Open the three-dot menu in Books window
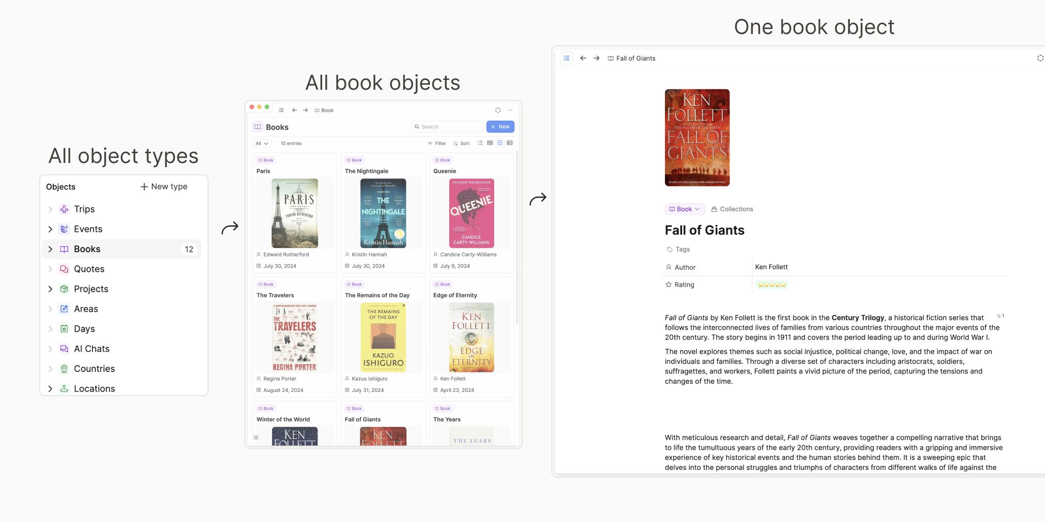Viewport: 1045px width, 522px height. pos(510,110)
